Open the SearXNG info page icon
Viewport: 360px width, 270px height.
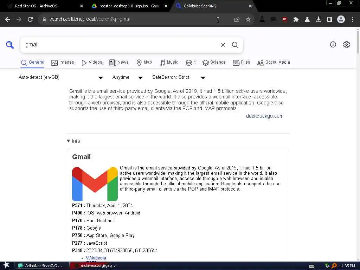tap(333, 45)
